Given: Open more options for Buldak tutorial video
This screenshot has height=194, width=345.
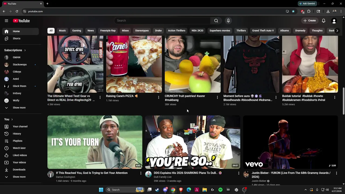Looking at the screenshot, I should (x=335, y=97).
